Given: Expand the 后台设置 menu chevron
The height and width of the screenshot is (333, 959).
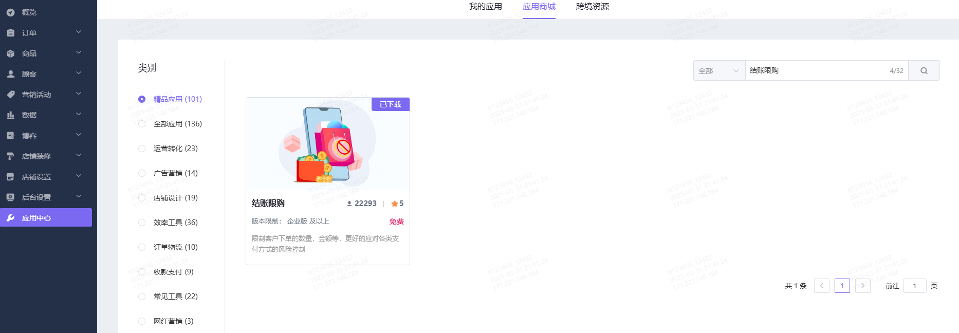Looking at the screenshot, I should pos(79,196).
